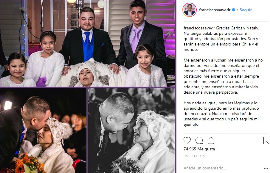Click the caption paragraph starting Me enseñaron
Viewport: 270px width, 173px height.
(223, 76)
